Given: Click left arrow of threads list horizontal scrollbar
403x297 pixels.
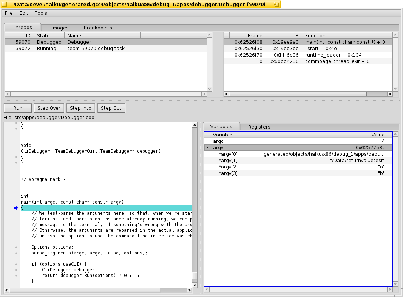Looking at the screenshot, I should point(8,94).
